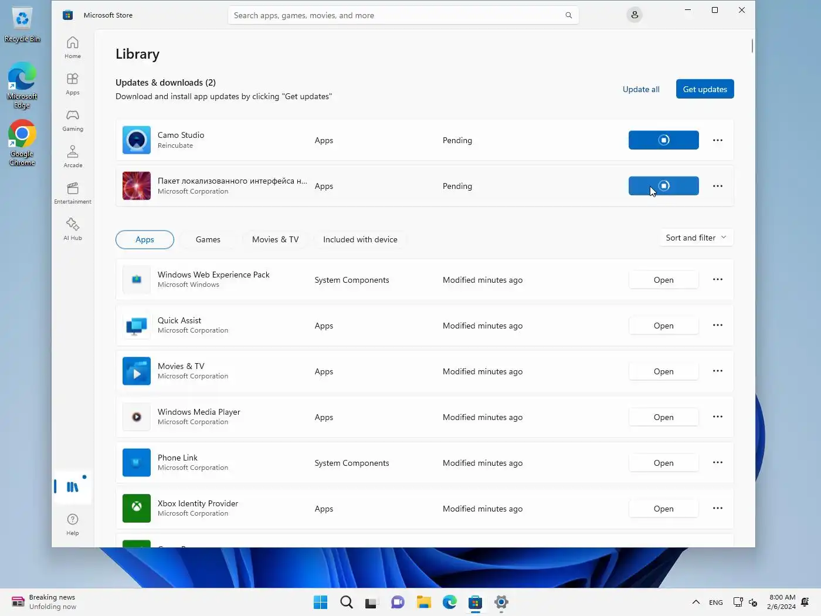The height and width of the screenshot is (616, 821).
Task: Open more options for Windows Media Player
Action: pos(718,417)
